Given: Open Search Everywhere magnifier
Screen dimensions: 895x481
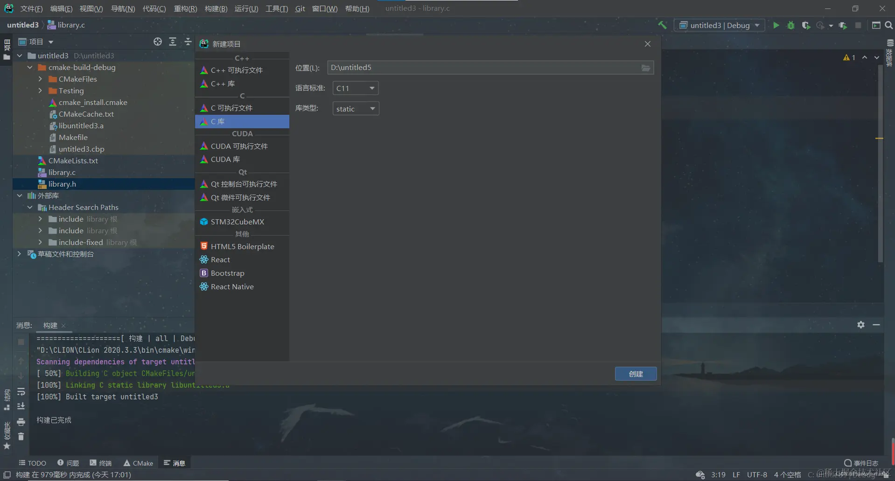Looking at the screenshot, I should click(889, 25).
